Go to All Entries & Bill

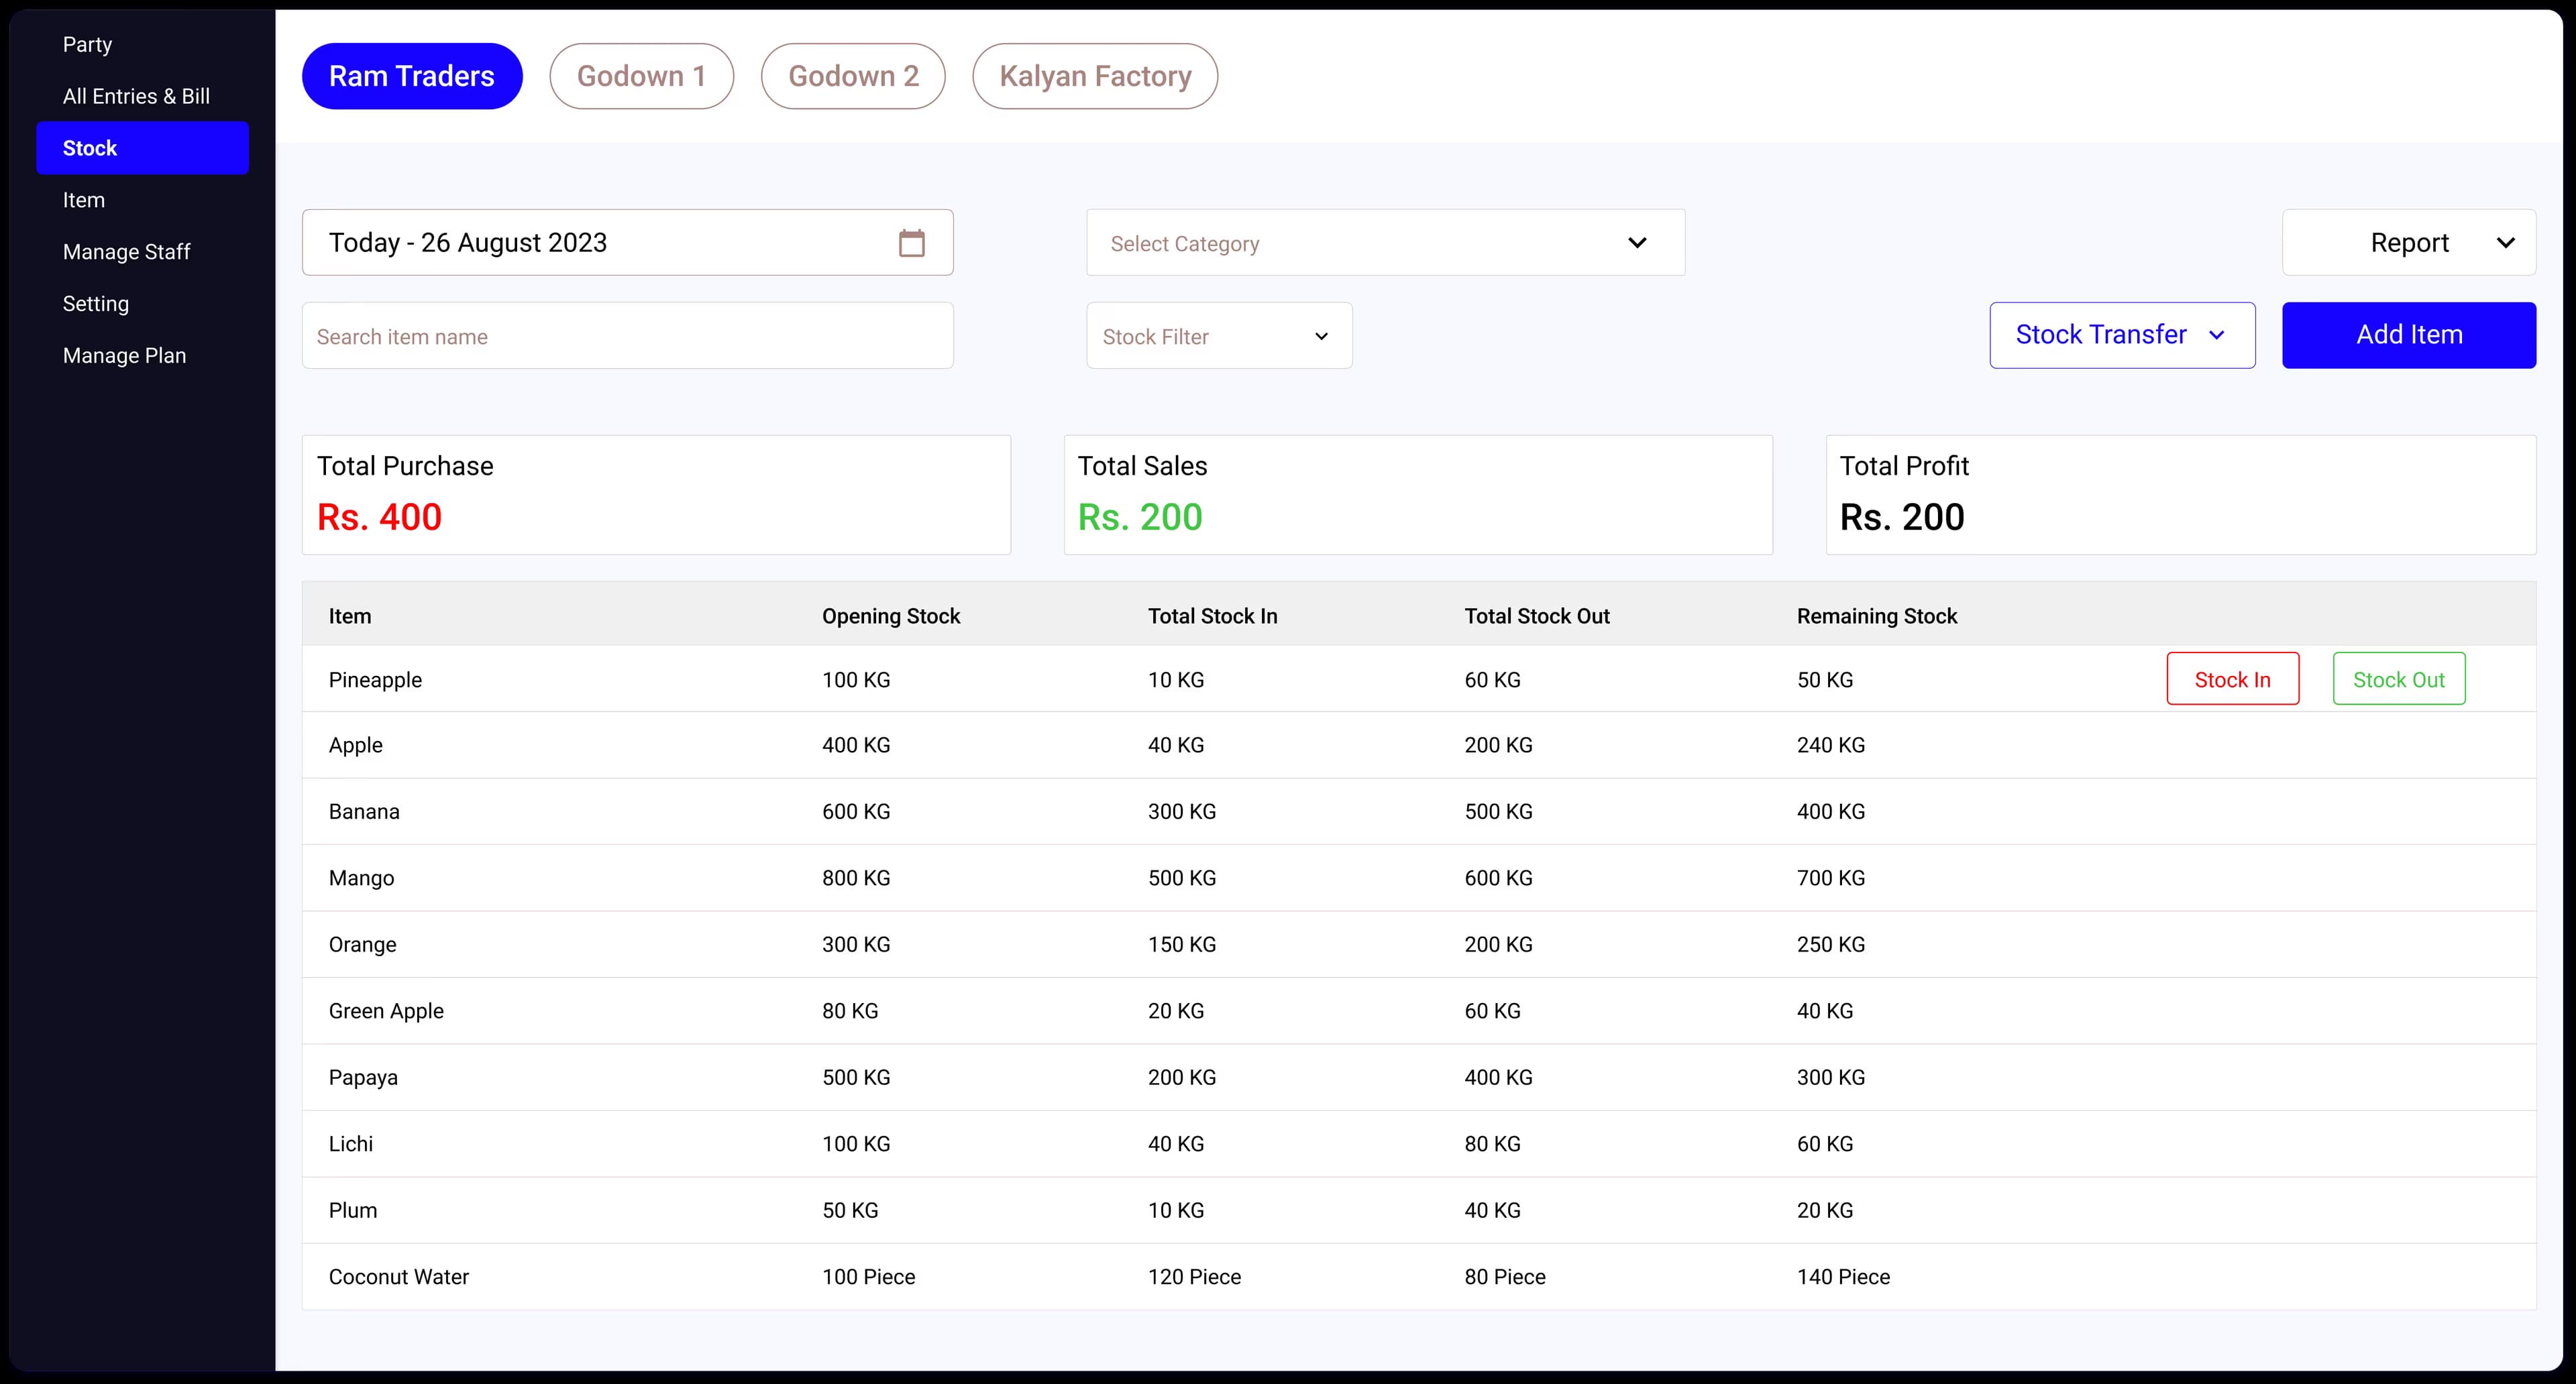tap(136, 96)
